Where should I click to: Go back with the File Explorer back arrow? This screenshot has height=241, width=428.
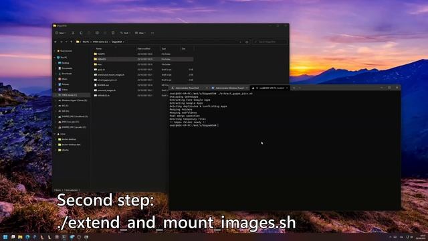[x=56, y=42]
